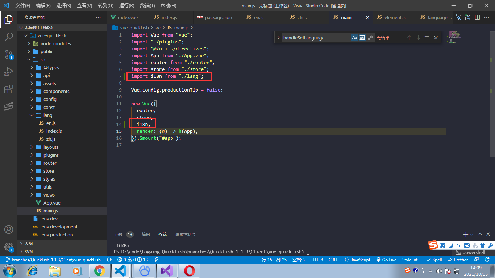Click the editor minimap overview
The width and height of the screenshot is (495, 278).
click(454, 37)
